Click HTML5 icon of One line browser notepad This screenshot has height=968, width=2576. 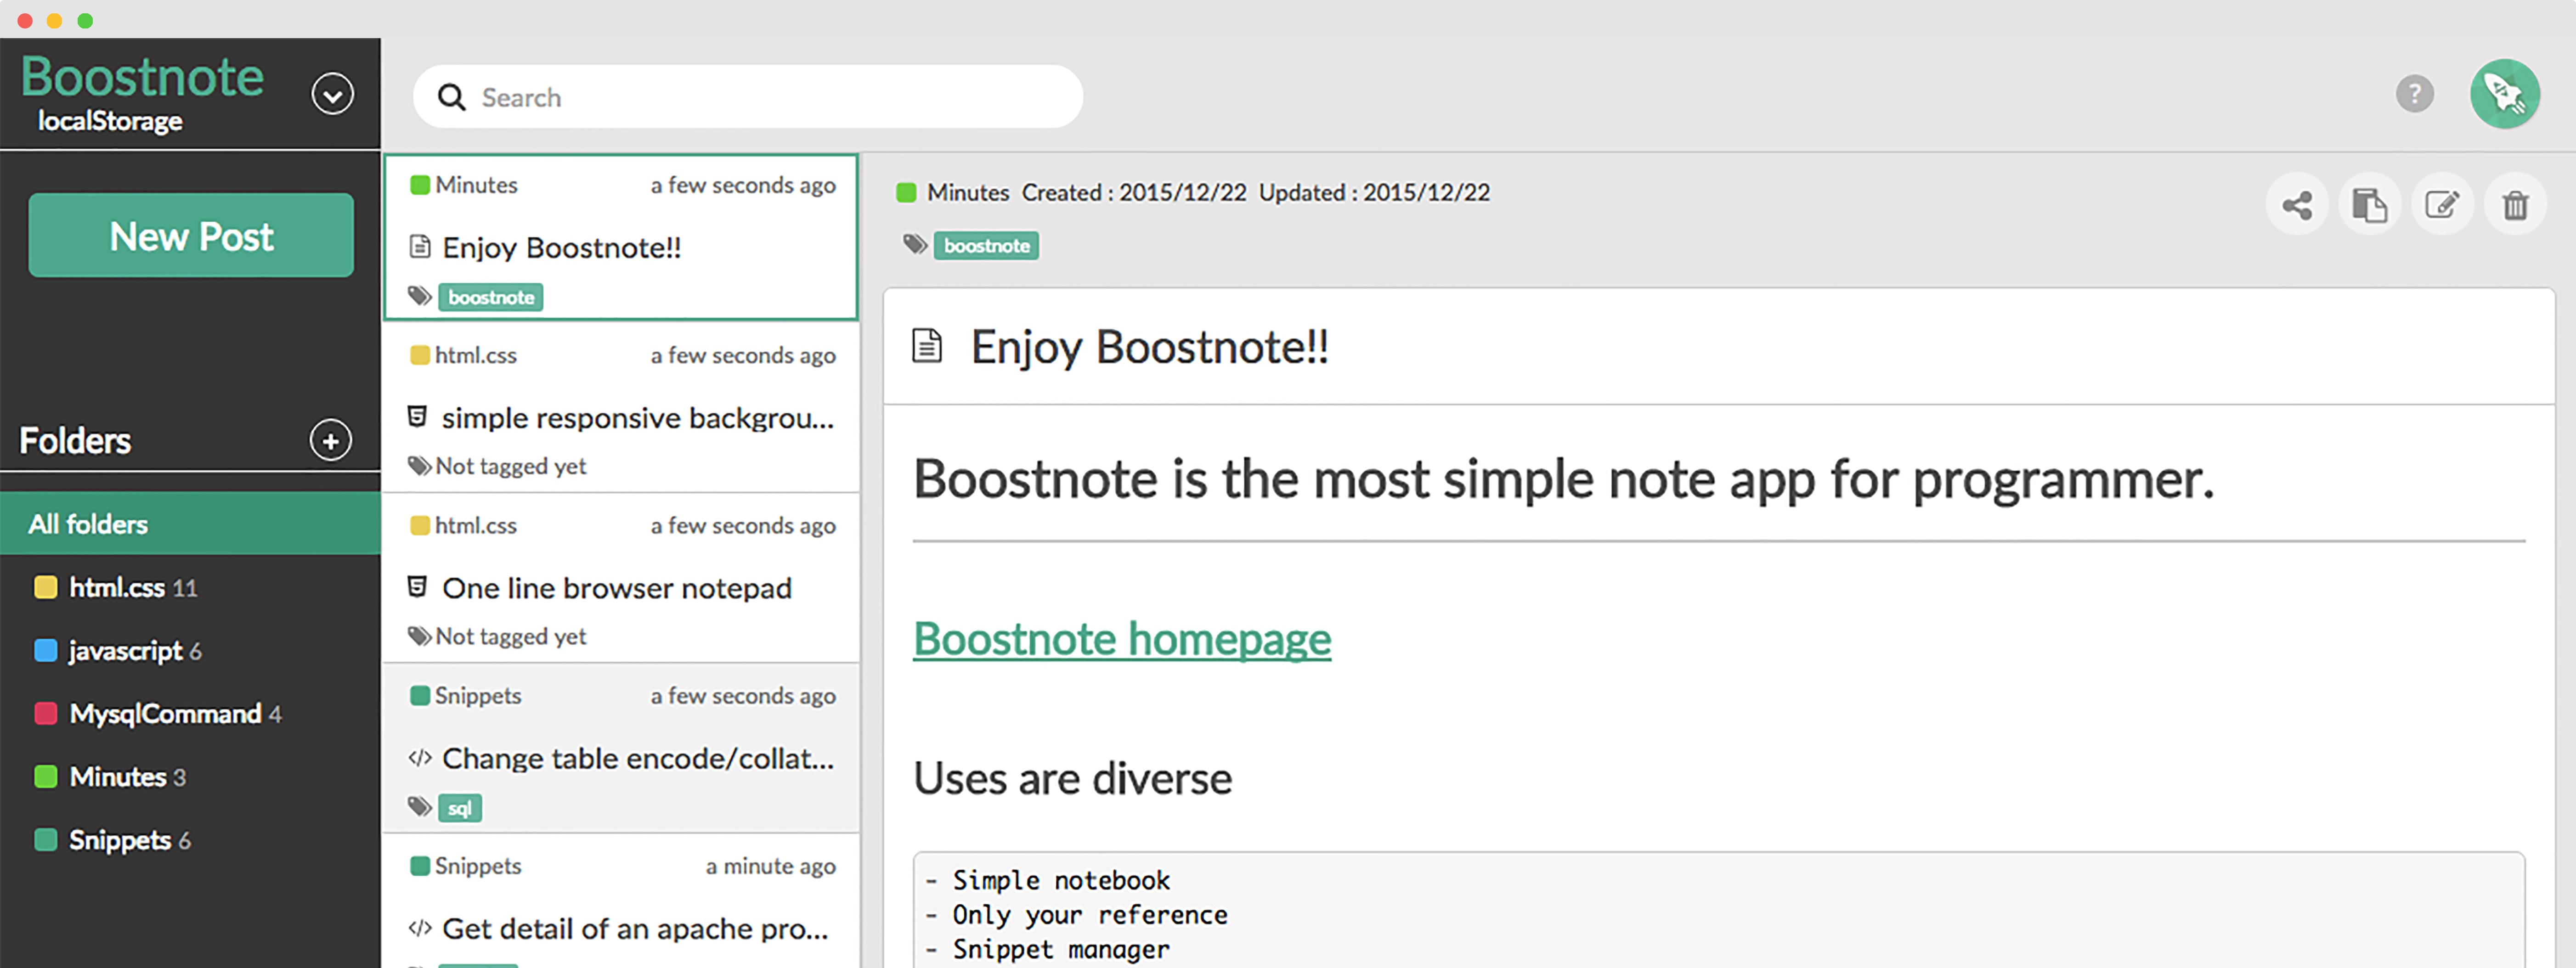pyautogui.click(x=418, y=587)
